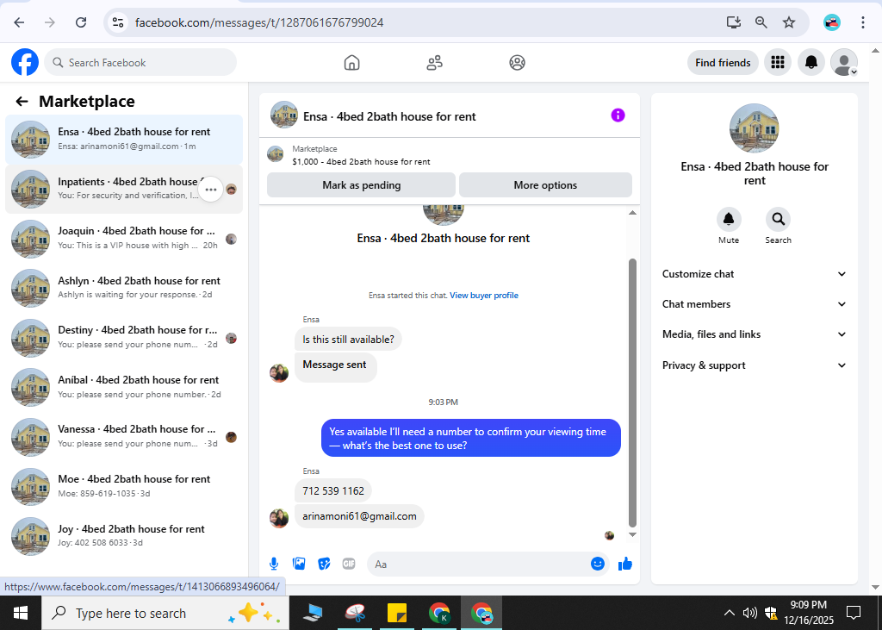Viewport: 882px width, 630px height.
Task: Click the taskbar 'Type here to search' box
Action: (x=165, y=613)
